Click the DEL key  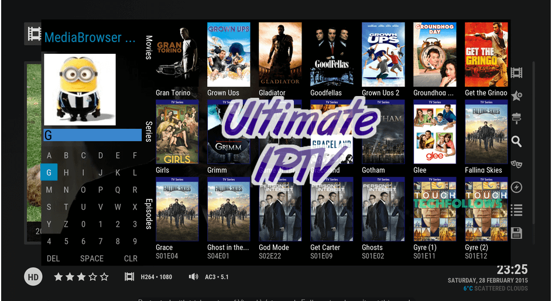(x=53, y=259)
